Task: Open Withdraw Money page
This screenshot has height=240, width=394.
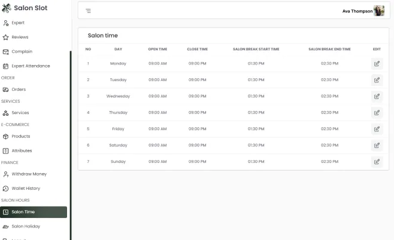Action: coord(29,174)
